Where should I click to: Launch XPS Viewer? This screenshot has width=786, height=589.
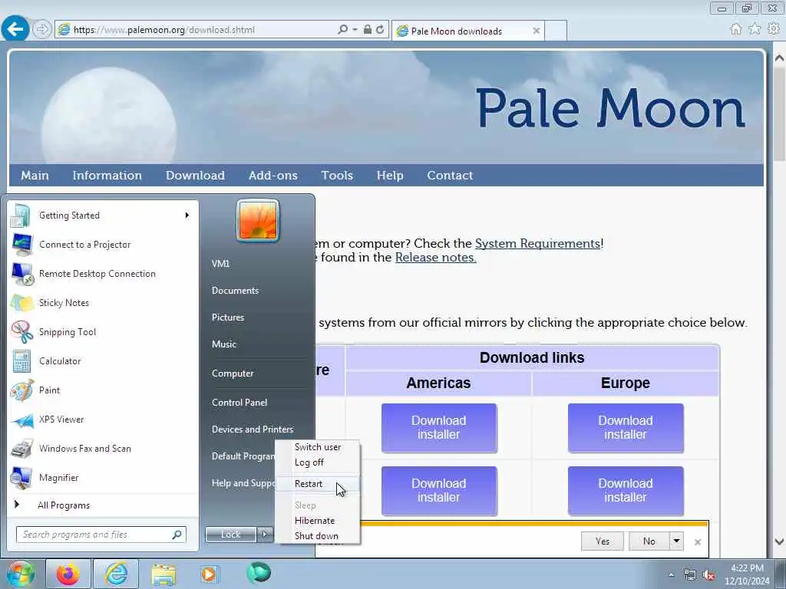pos(103,420)
